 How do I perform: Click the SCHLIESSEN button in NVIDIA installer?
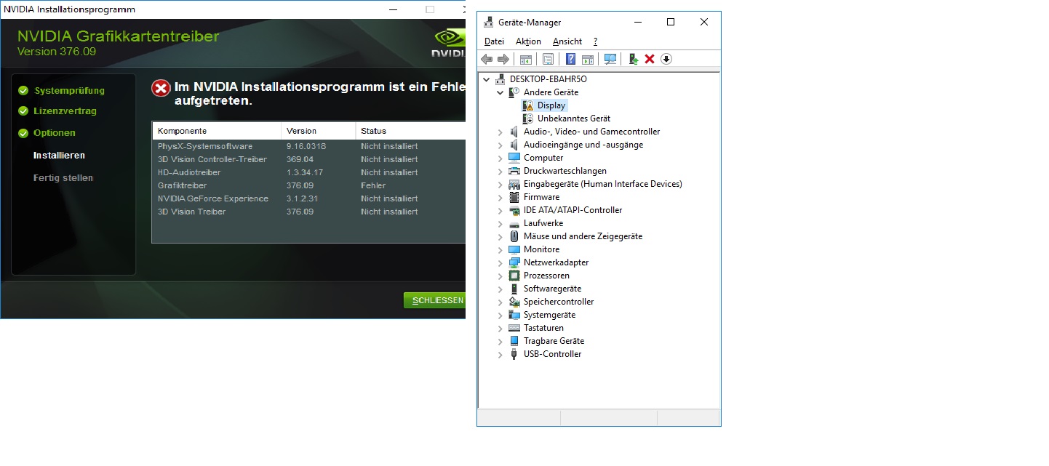(435, 300)
